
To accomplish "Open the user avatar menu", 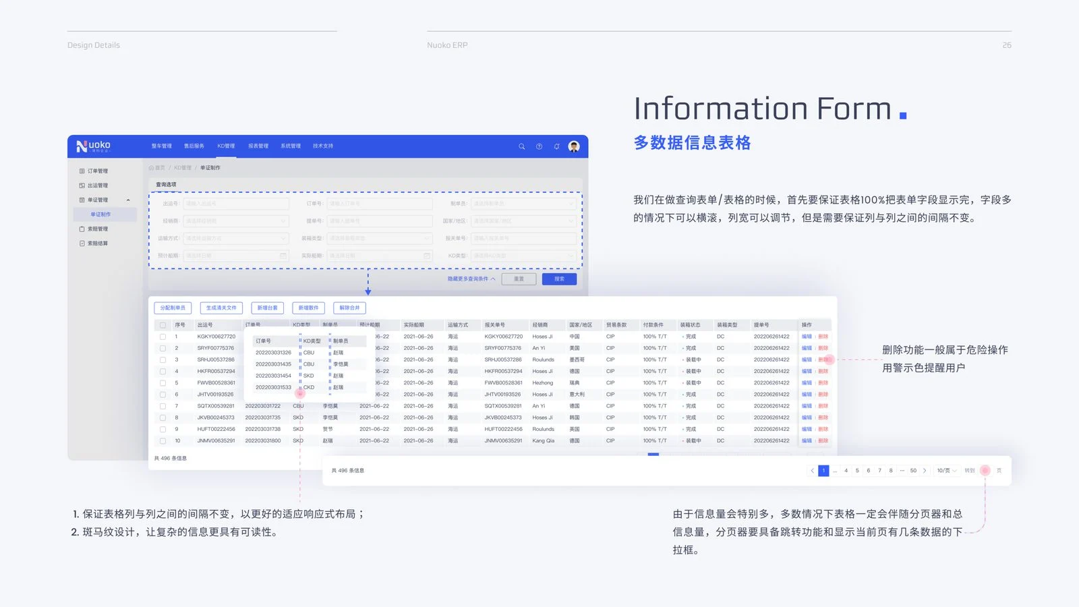I will point(574,146).
